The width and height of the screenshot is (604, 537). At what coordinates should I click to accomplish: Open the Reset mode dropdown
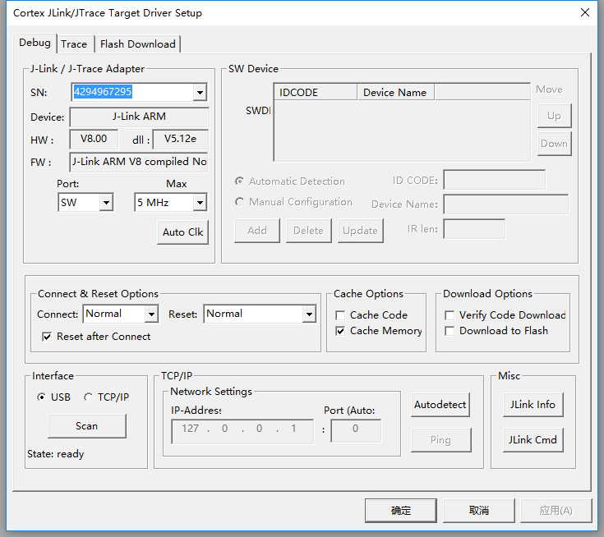click(309, 314)
